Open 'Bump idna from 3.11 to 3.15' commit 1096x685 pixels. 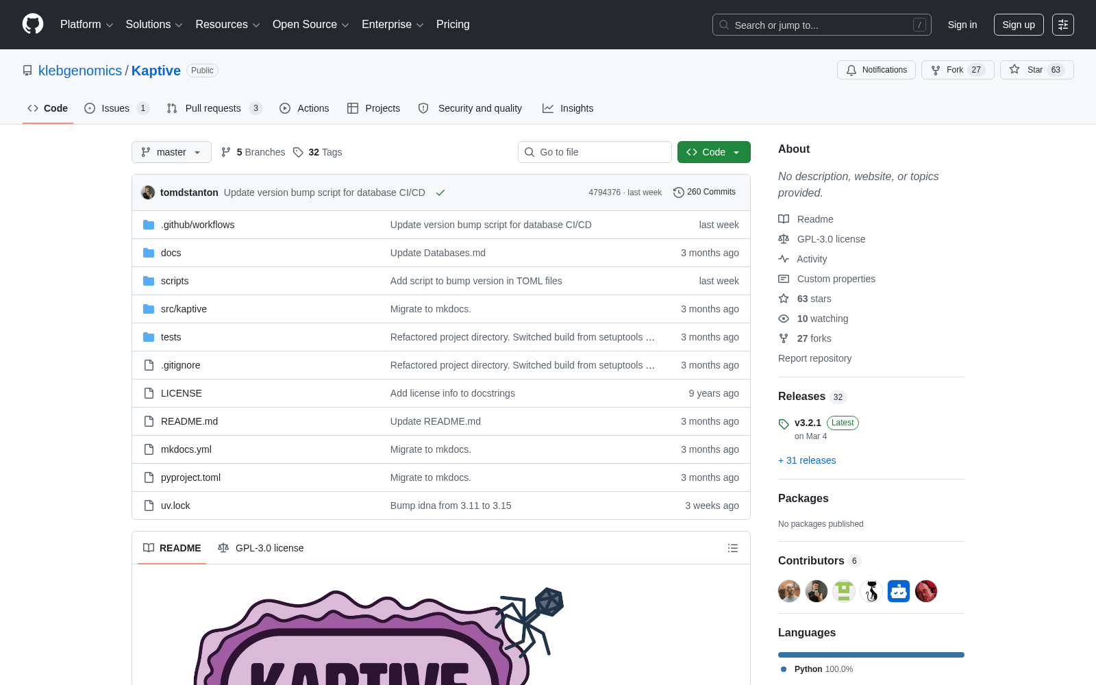pyautogui.click(x=451, y=506)
